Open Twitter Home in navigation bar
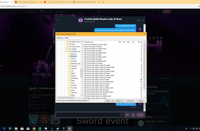The width and height of the screenshot is (200, 131). click(32, 12)
